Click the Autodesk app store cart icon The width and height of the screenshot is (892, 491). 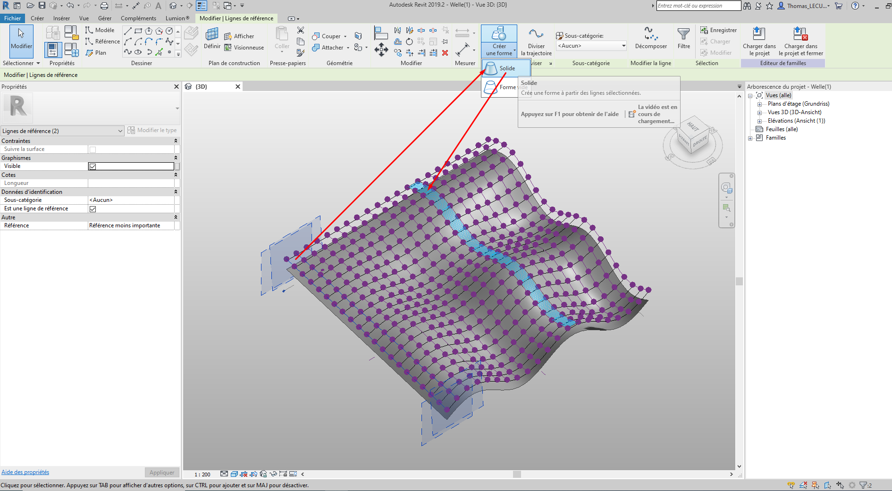839,6
